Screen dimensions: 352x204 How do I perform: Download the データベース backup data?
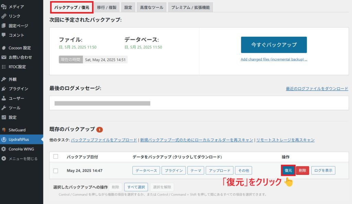146,170
